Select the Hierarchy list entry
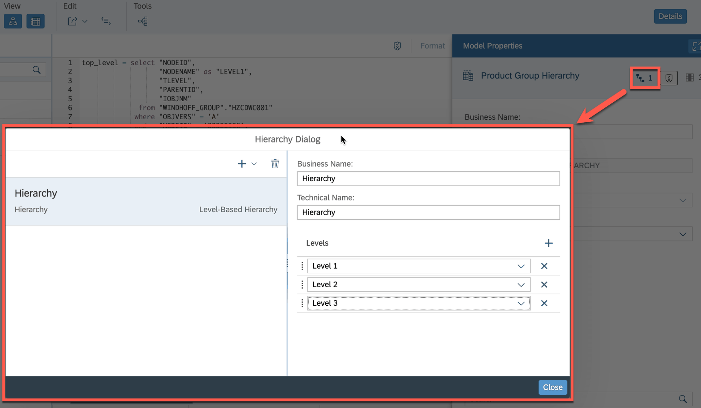The width and height of the screenshot is (701, 408). coord(146,201)
